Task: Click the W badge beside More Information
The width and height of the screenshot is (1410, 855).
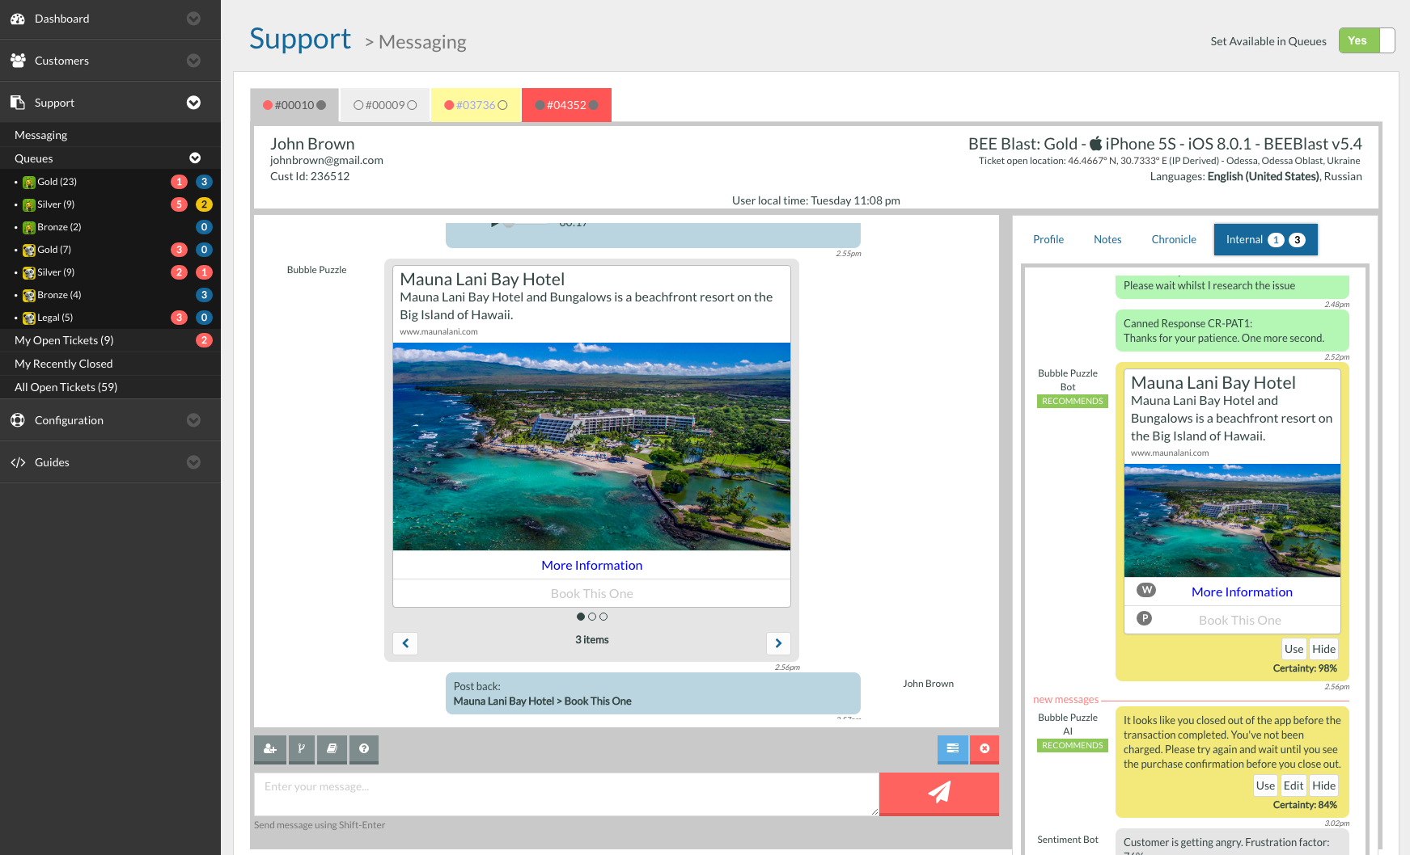Action: click(1146, 590)
